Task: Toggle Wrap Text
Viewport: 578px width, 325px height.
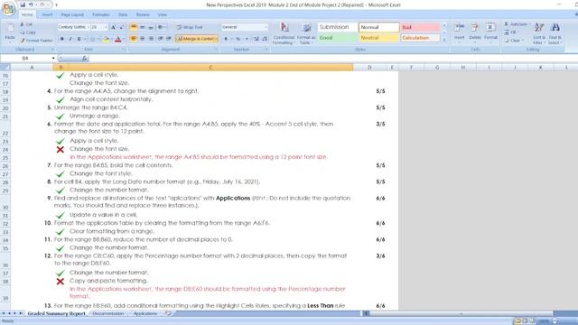Action: coord(190,27)
